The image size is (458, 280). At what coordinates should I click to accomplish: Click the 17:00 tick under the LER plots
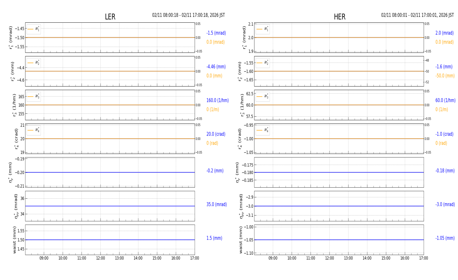[195, 258]
